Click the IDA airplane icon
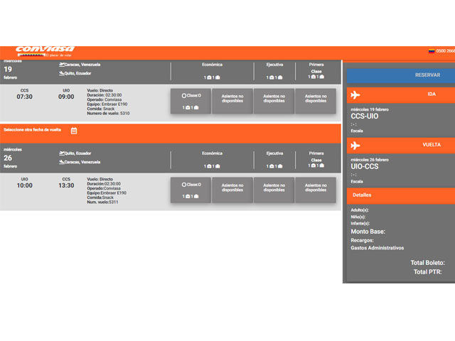The image size is (455, 341). click(x=355, y=94)
